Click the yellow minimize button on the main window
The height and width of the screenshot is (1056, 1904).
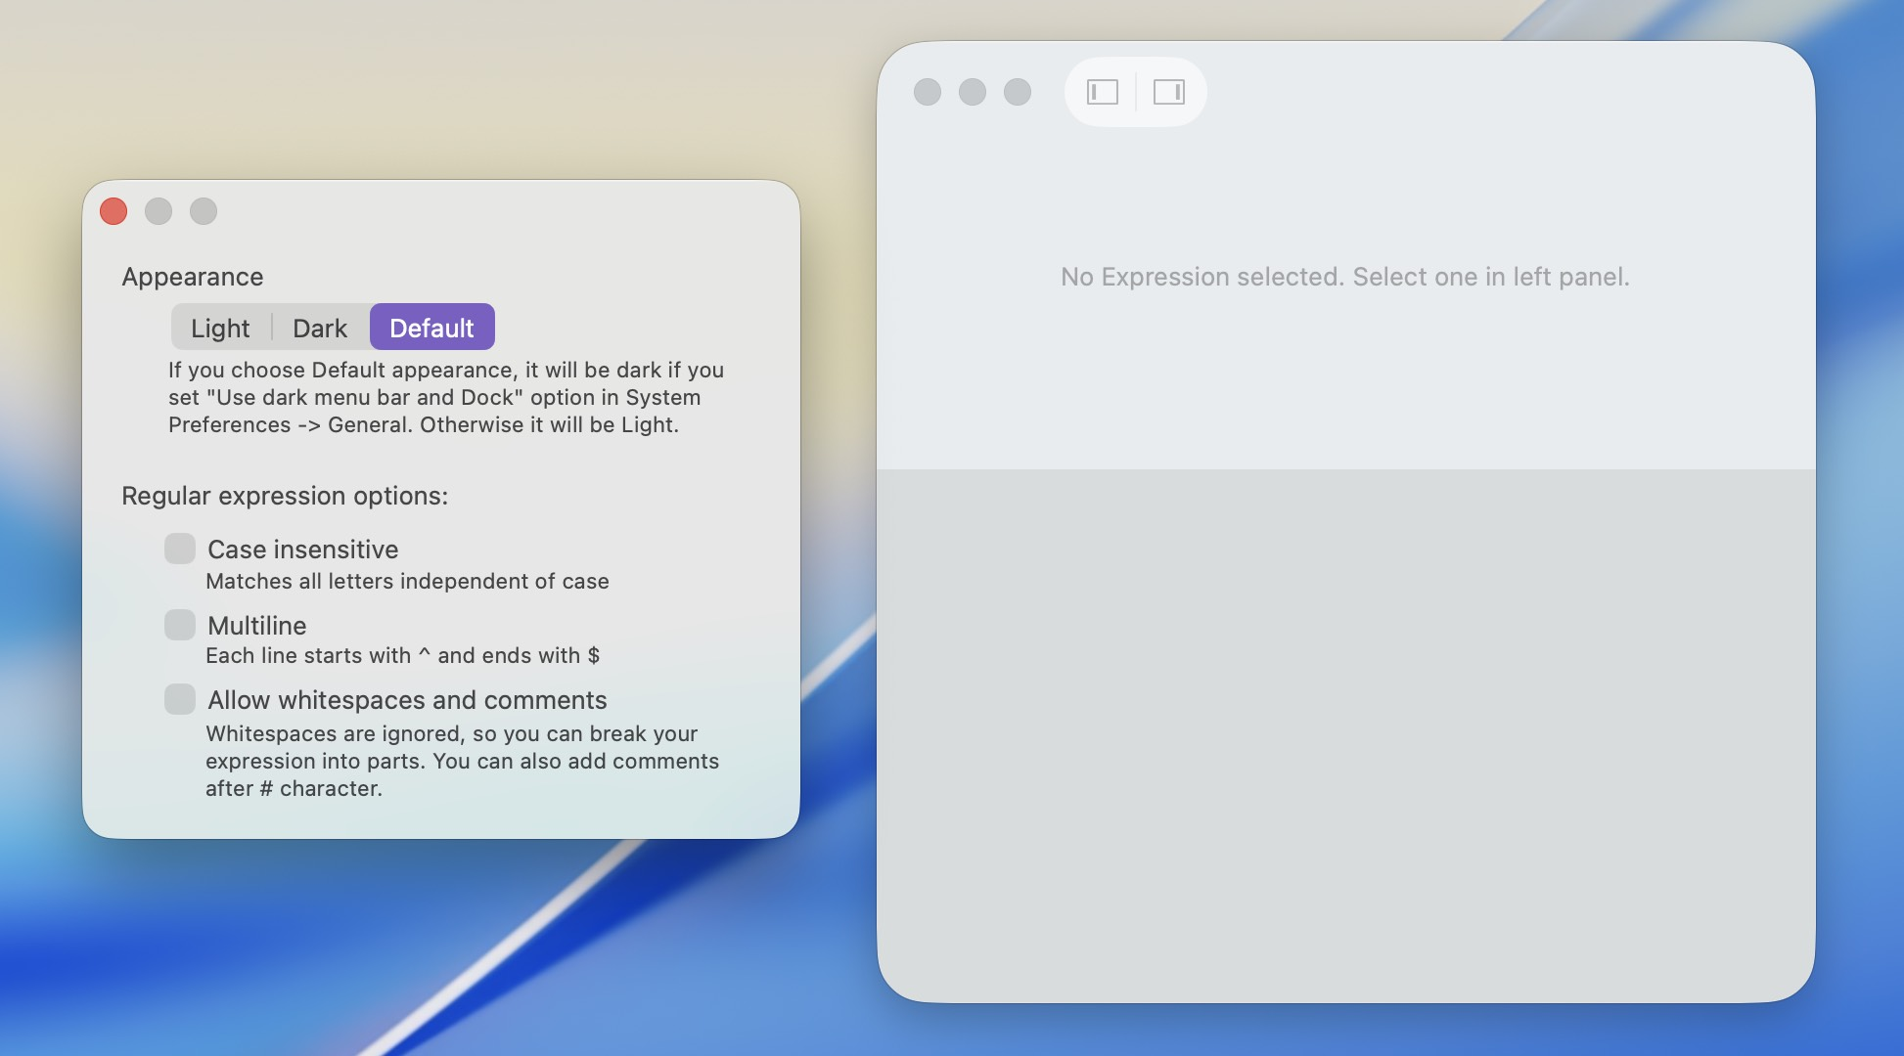(x=973, y=93)
